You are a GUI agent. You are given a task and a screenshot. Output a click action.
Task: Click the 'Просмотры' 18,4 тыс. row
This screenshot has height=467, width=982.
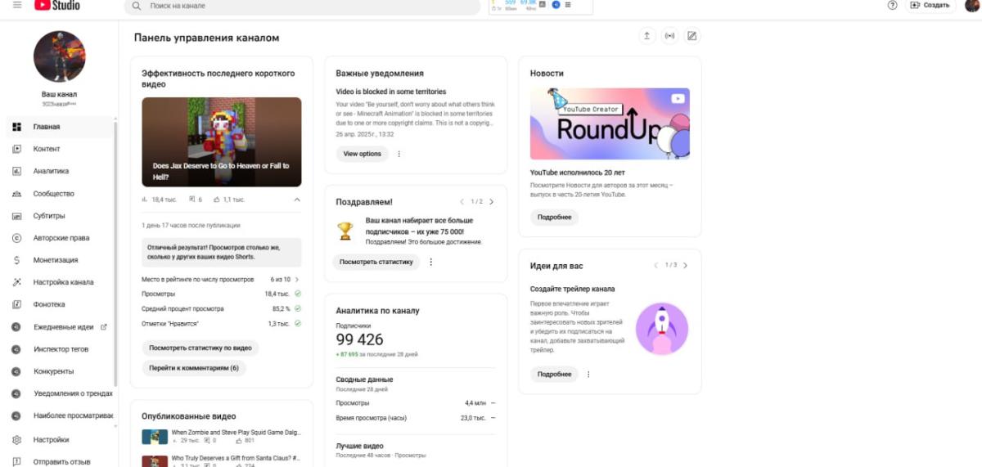pos(221,293)
